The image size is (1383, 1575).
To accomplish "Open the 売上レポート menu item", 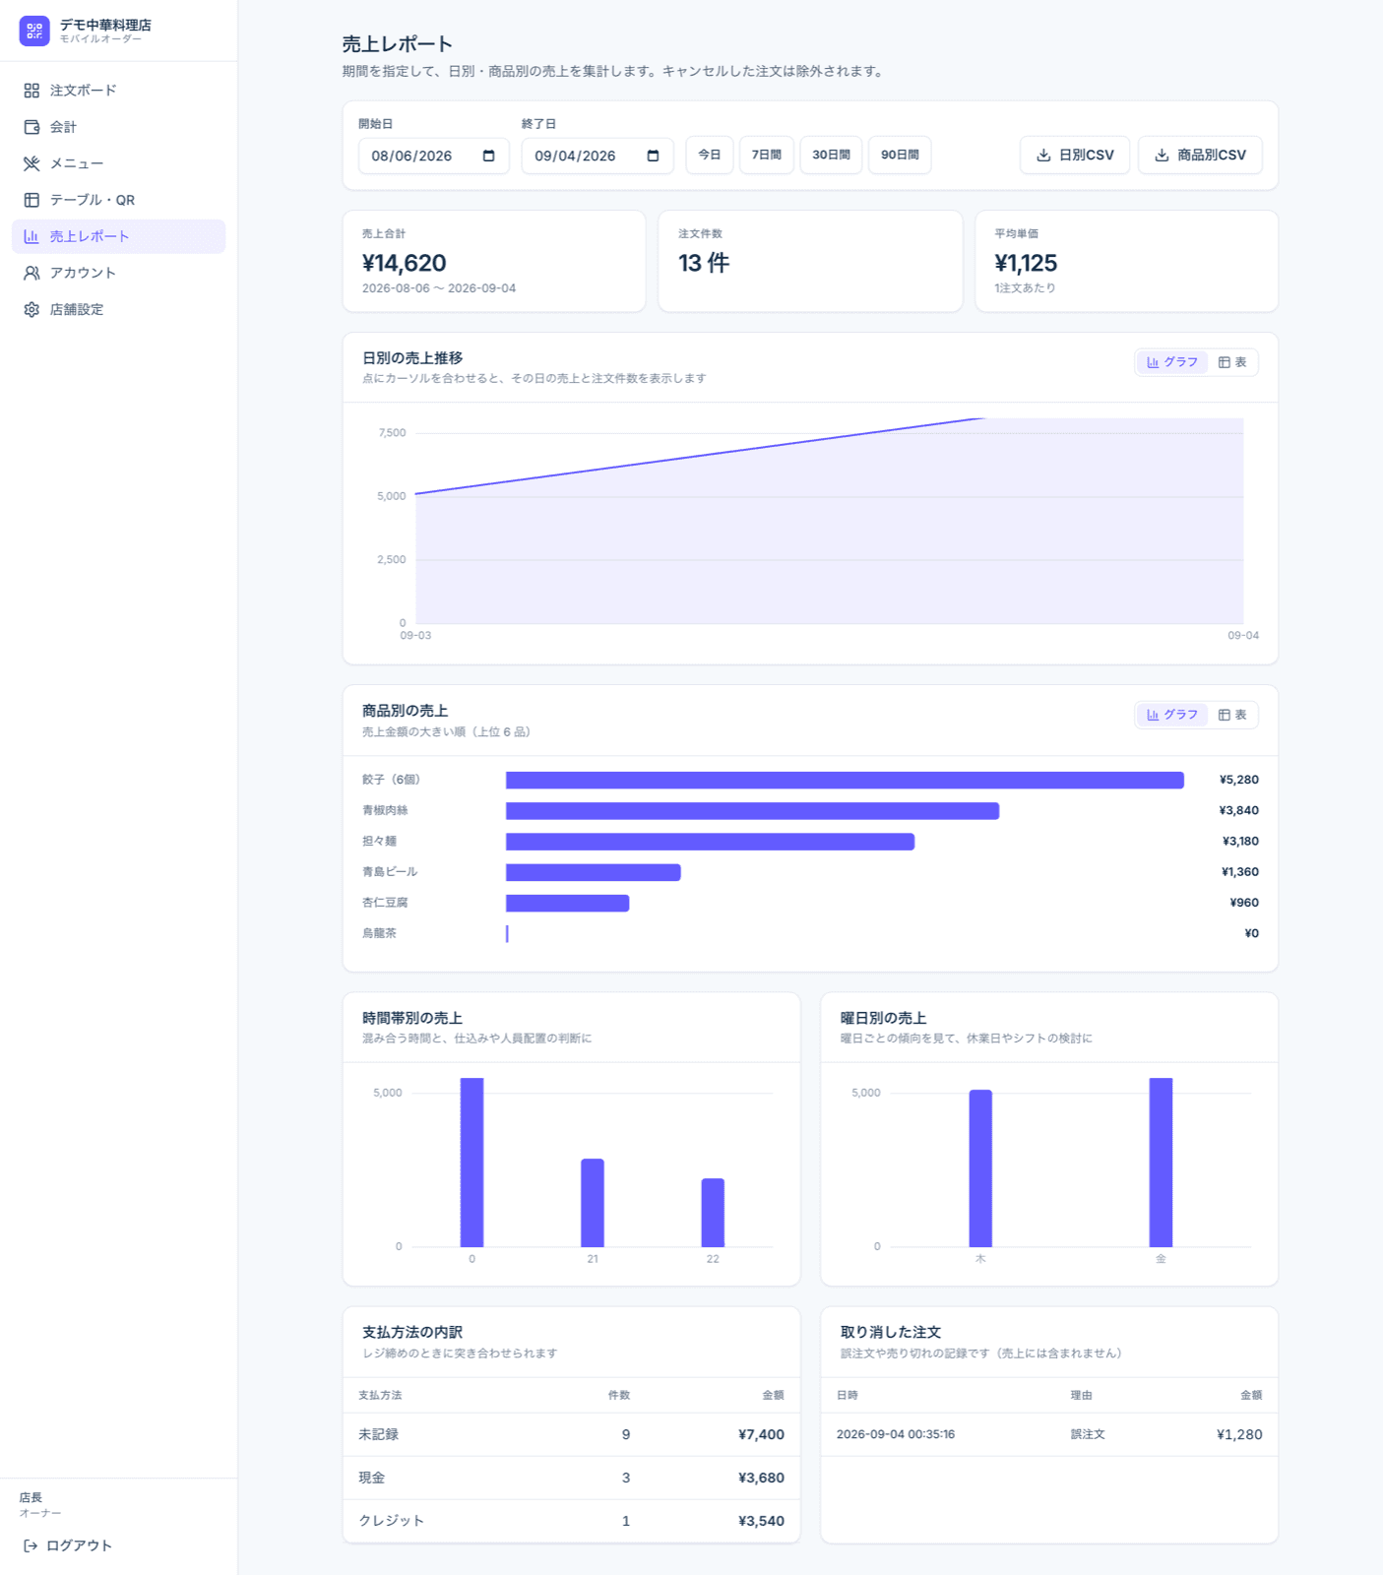I will point(118,236).
